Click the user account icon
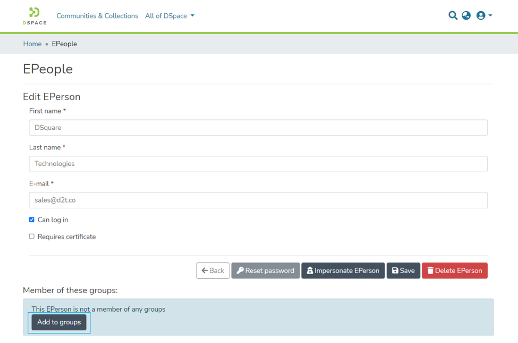This screenshot has width=518, height=343. pos(481,15)
